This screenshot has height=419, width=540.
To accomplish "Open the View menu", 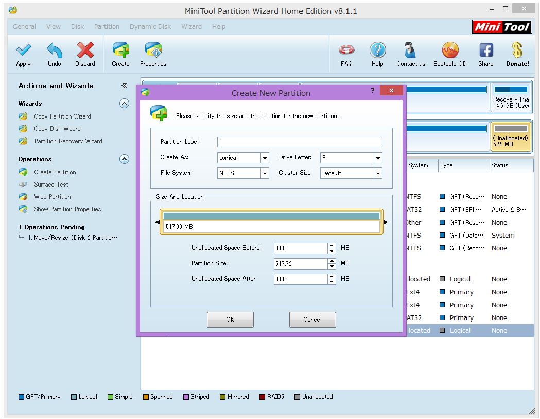I will pos(54,27).
